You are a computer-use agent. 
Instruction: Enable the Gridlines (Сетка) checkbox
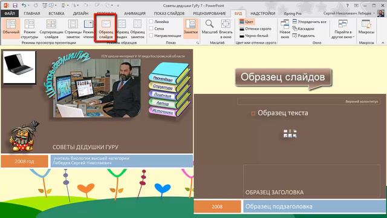(151, 28)
